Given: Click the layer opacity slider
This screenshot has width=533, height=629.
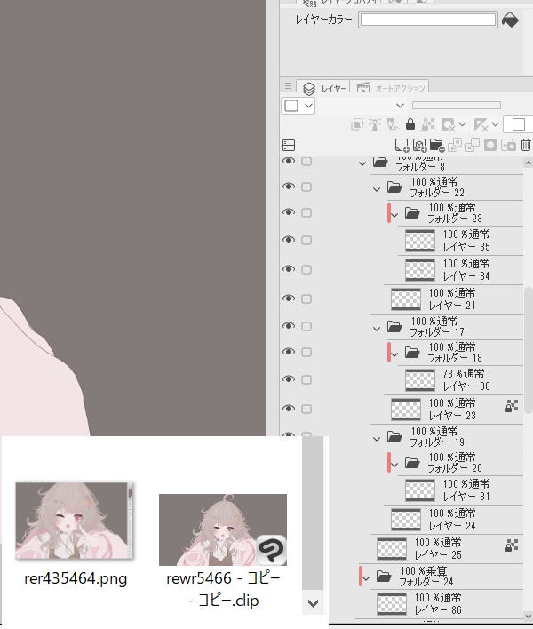Looking at the screenshot, I should (x=457, y=106).
